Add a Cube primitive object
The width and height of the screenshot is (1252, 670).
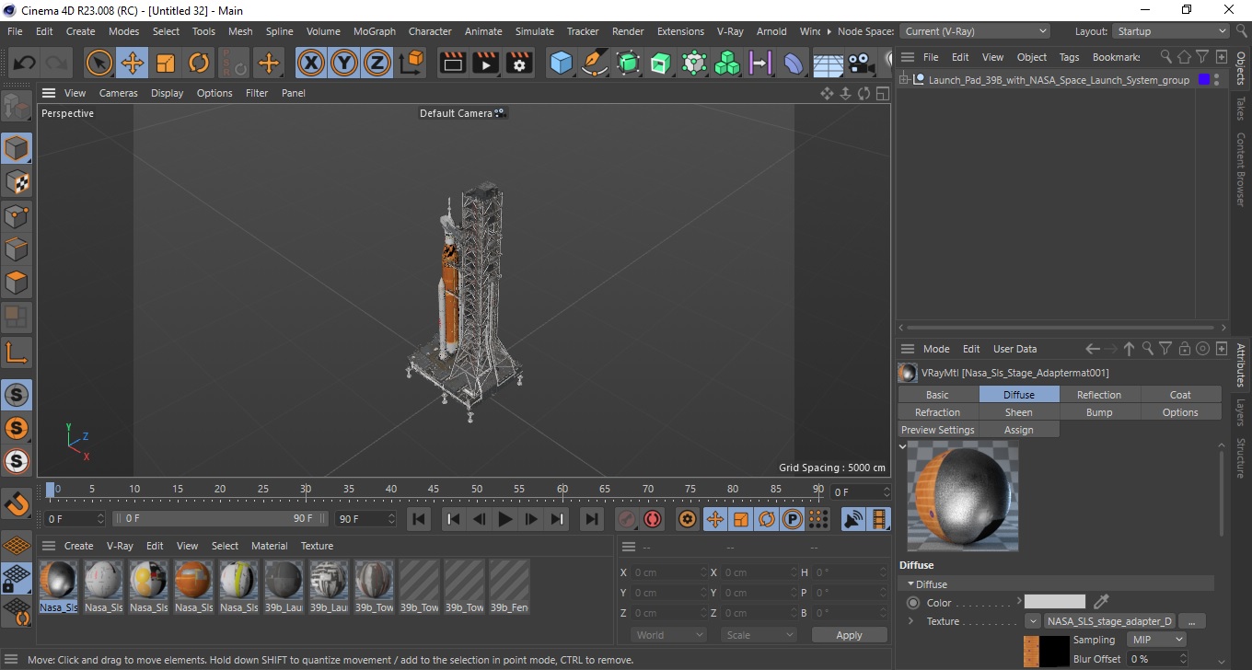561,64
